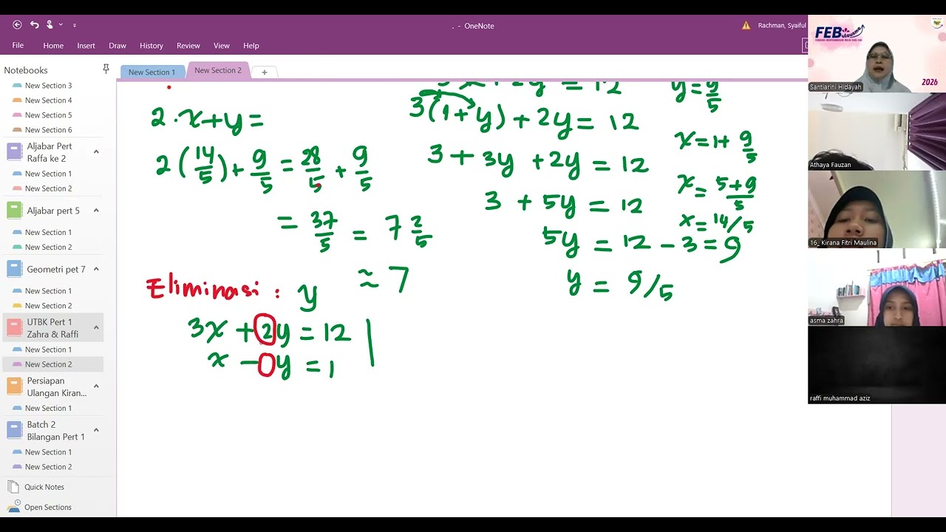The image size is (946, 532).
Task: Pin the Notebooks pane
Action: click(x=106, y=69)
